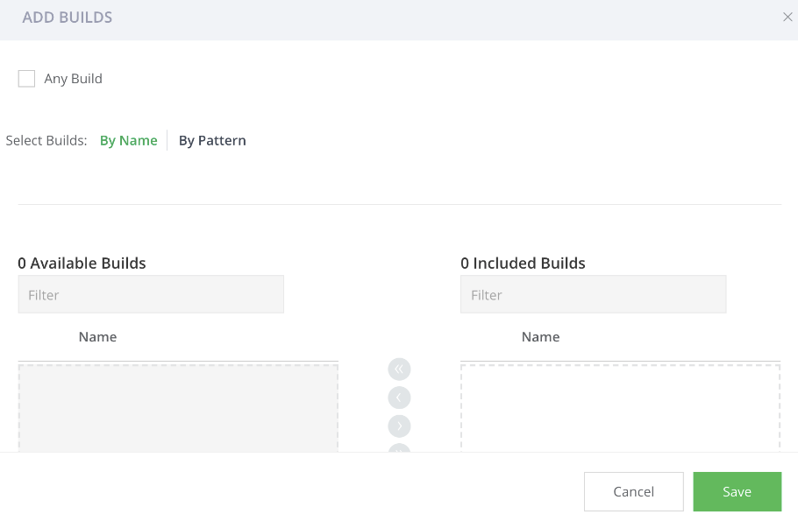The width and height of the screenshot is (798, 528).
Task: Click inside the empty Available Builds list
Action: (178, 407)
